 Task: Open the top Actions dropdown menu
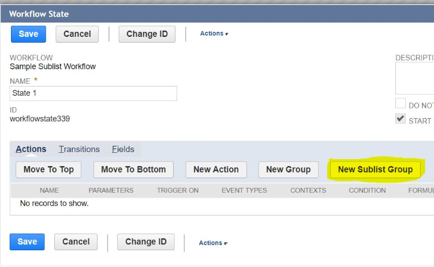coord(214,33)
